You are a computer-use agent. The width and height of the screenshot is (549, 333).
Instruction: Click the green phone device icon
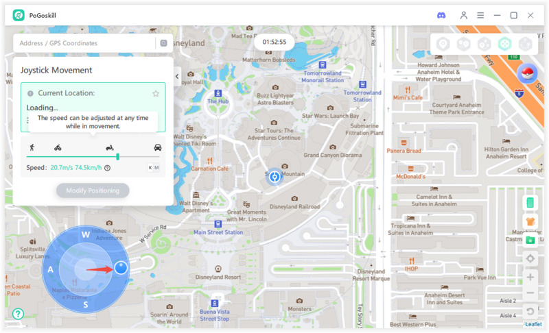(x=530, y=203)
